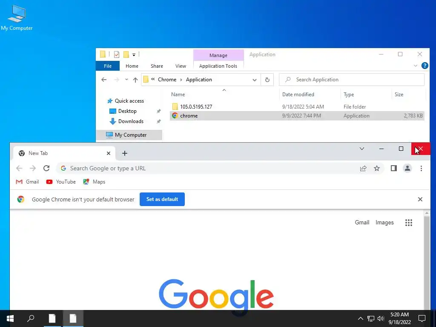Image resolution: width=436 pixels, height=327 pixels.
Task: Share this page icon in address bar
Action: (363, 168)
